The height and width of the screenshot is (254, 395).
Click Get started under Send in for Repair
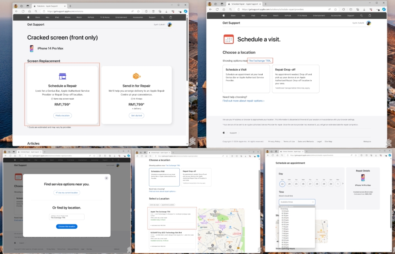(137, 115)
